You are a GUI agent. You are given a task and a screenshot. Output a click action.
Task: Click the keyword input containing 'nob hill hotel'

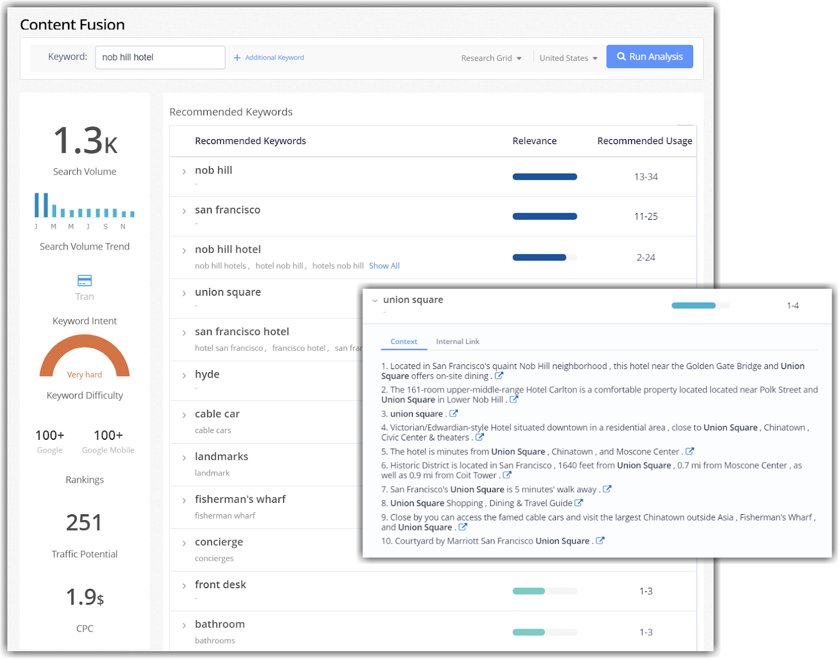point(160,57)
